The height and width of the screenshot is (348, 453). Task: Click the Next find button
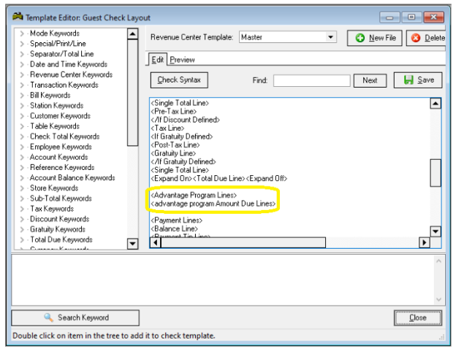point(370,81)
